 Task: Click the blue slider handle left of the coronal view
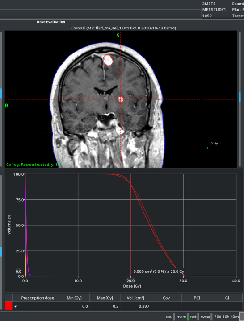[x=1, y=93]
